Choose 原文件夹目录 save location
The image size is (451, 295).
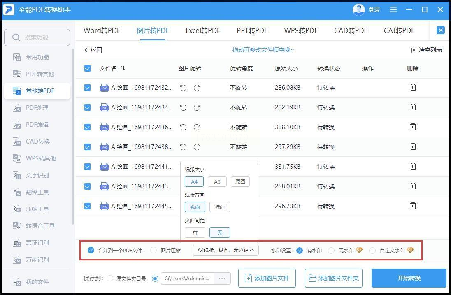(110, 278)
